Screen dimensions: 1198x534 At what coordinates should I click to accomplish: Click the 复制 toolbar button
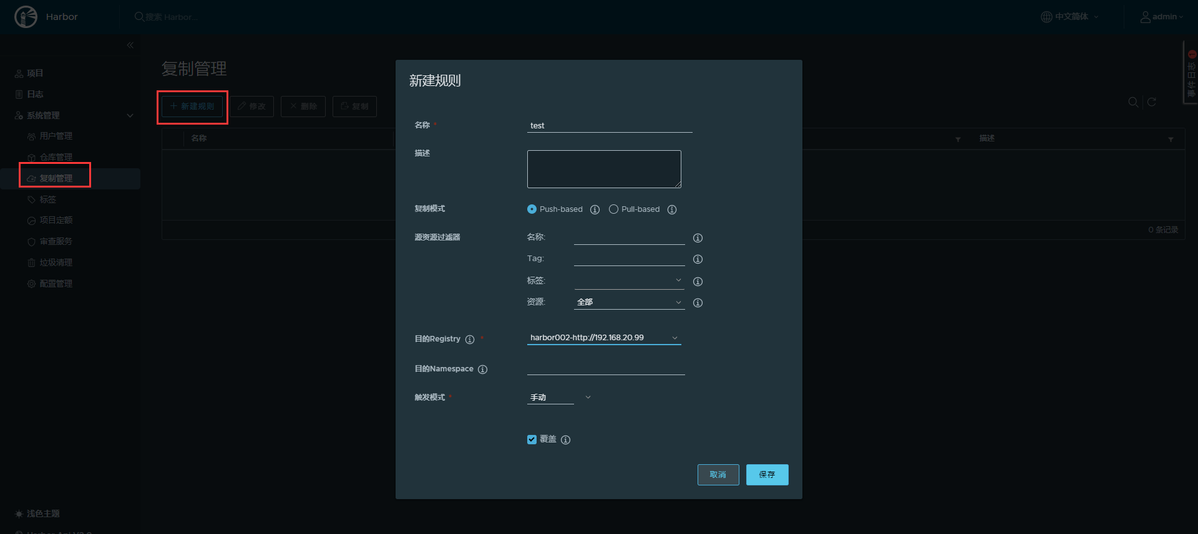click(x=354, y=107)
